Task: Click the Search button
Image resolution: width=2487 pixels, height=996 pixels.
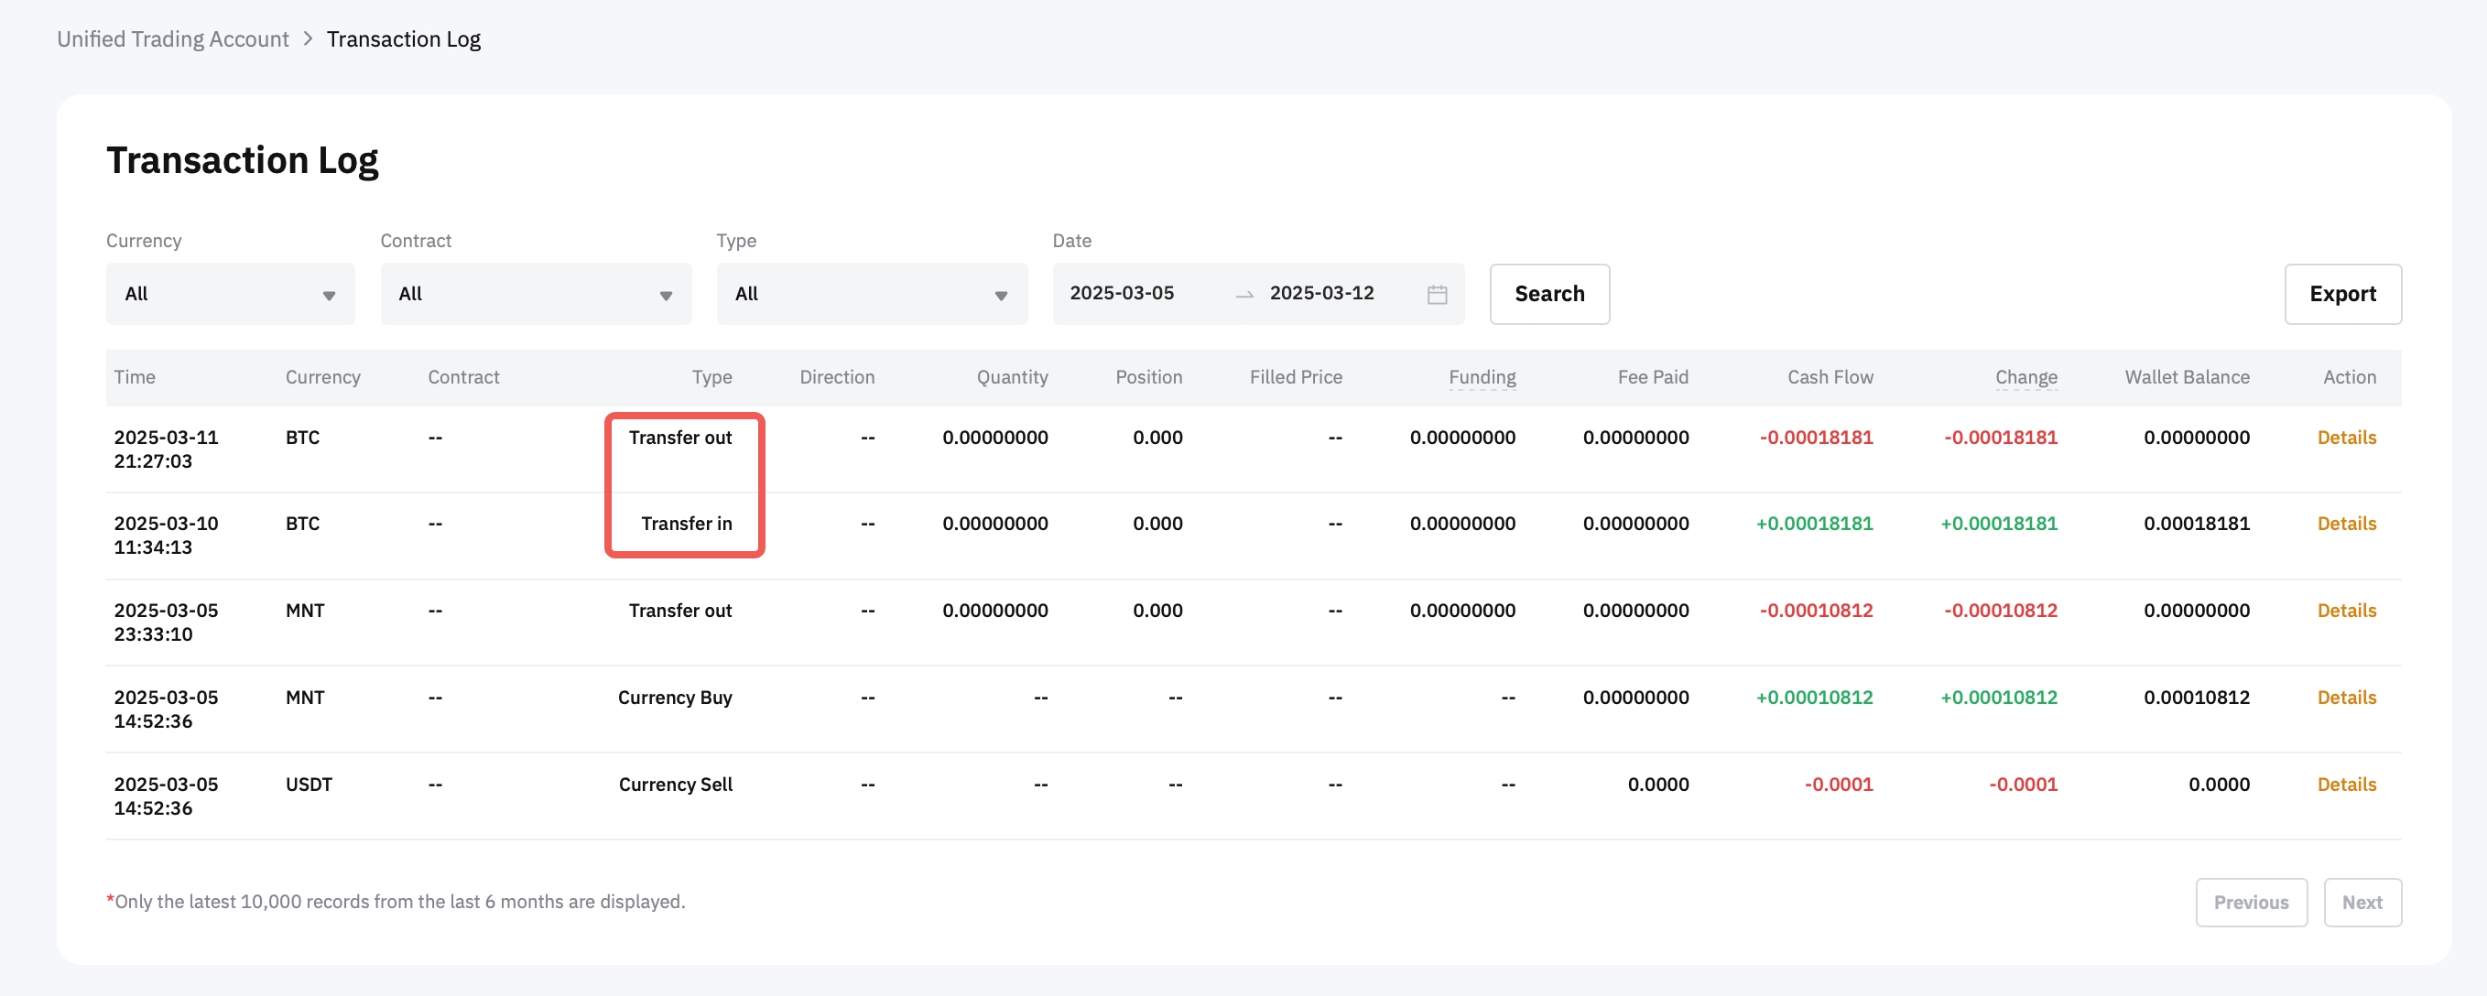Action: pyautogui.click(x=1548, y=295)
